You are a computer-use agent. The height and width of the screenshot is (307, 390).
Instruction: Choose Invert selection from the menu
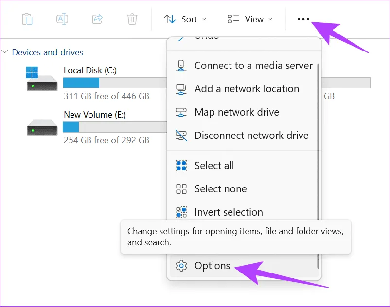point(228,212)
